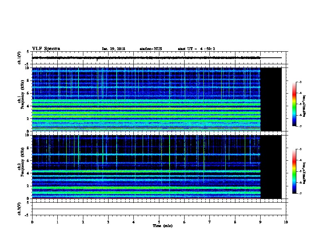The height and width of the screenshot is (249, 322).
Task: Click the time axis tick label "1"
Action: (x=57, y=222)
